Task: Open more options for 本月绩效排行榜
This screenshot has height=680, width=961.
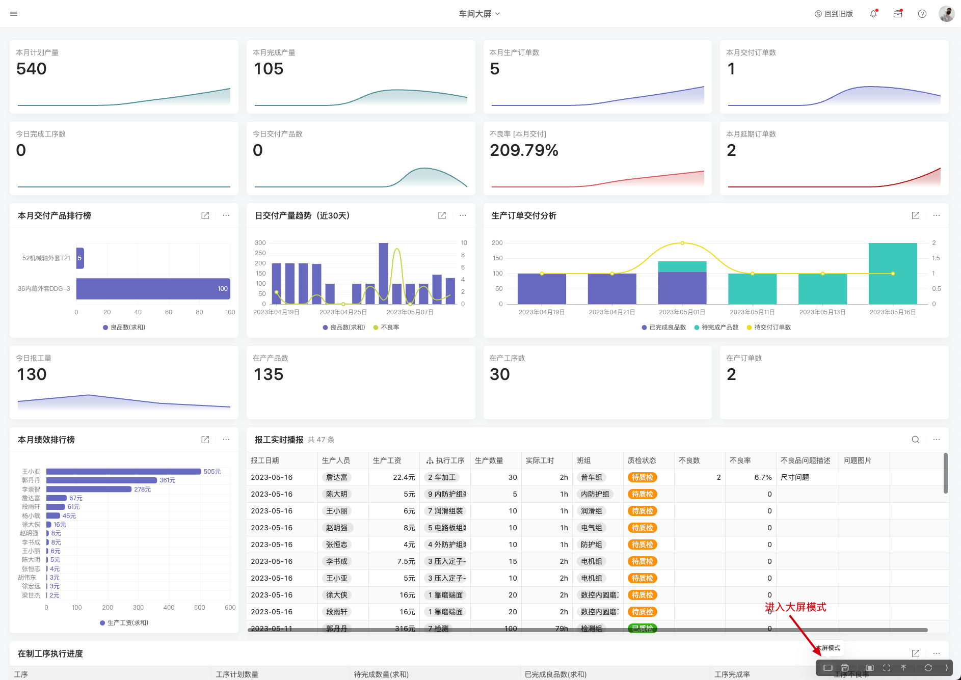Action: tap(226, 440)
